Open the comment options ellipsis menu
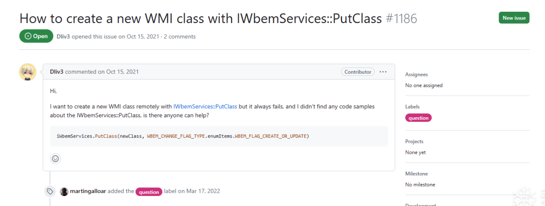The width and height of the screenshot is (545, 206). pyautogui.click(x=383, y=72)
